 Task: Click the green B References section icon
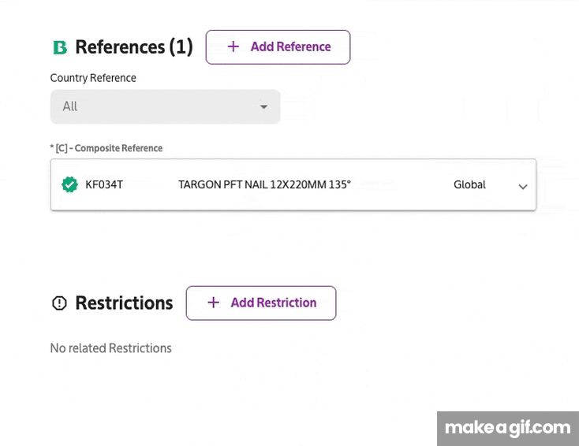tap(59, 47)
